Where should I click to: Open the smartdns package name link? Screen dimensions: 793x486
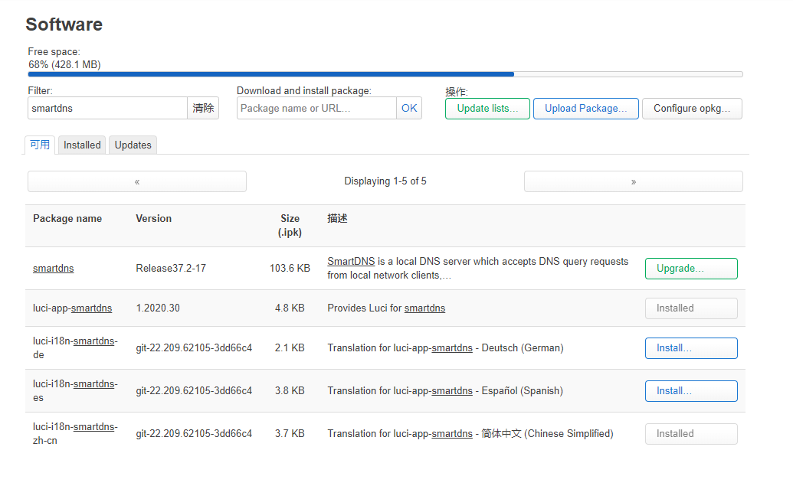[x=53, y=268]
